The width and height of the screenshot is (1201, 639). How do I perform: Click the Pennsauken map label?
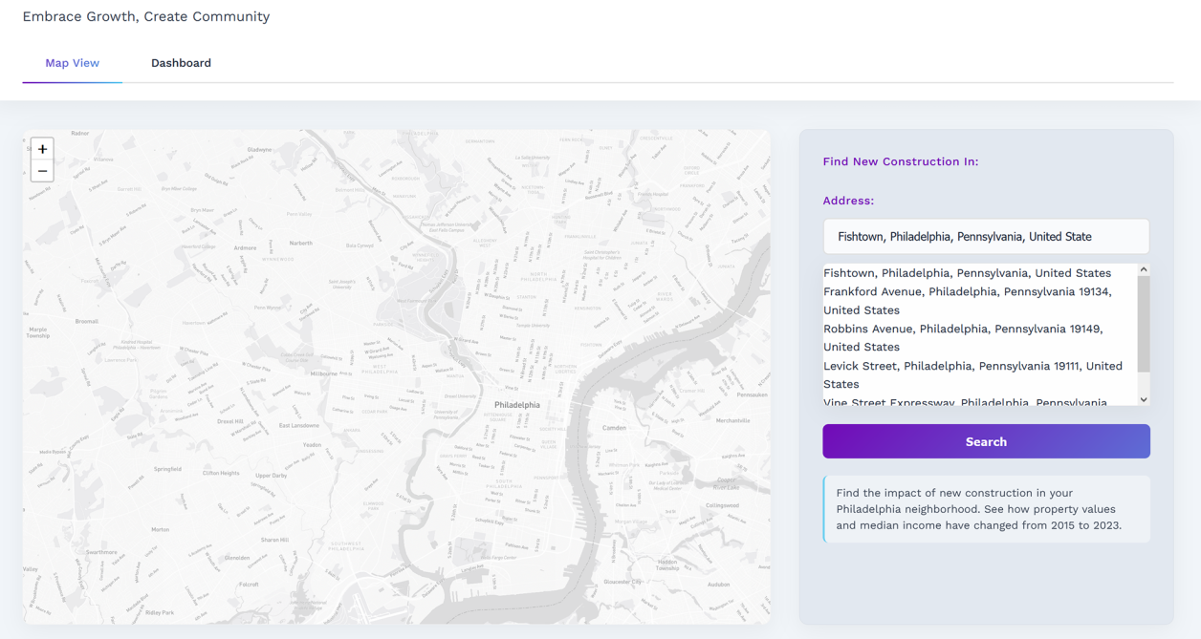752,394
